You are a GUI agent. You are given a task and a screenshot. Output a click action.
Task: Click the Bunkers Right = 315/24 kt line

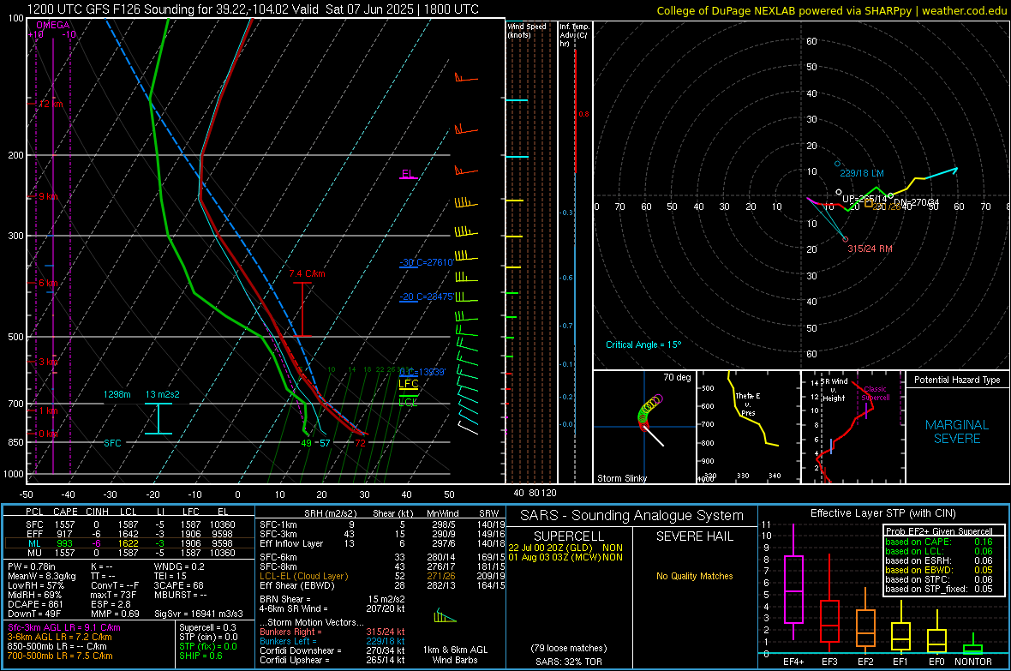(332, 632)
